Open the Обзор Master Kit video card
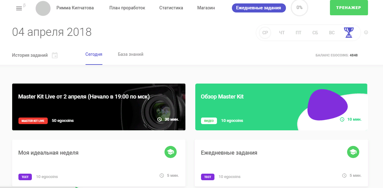The image size is (383, 188). [x=281, y=107]
